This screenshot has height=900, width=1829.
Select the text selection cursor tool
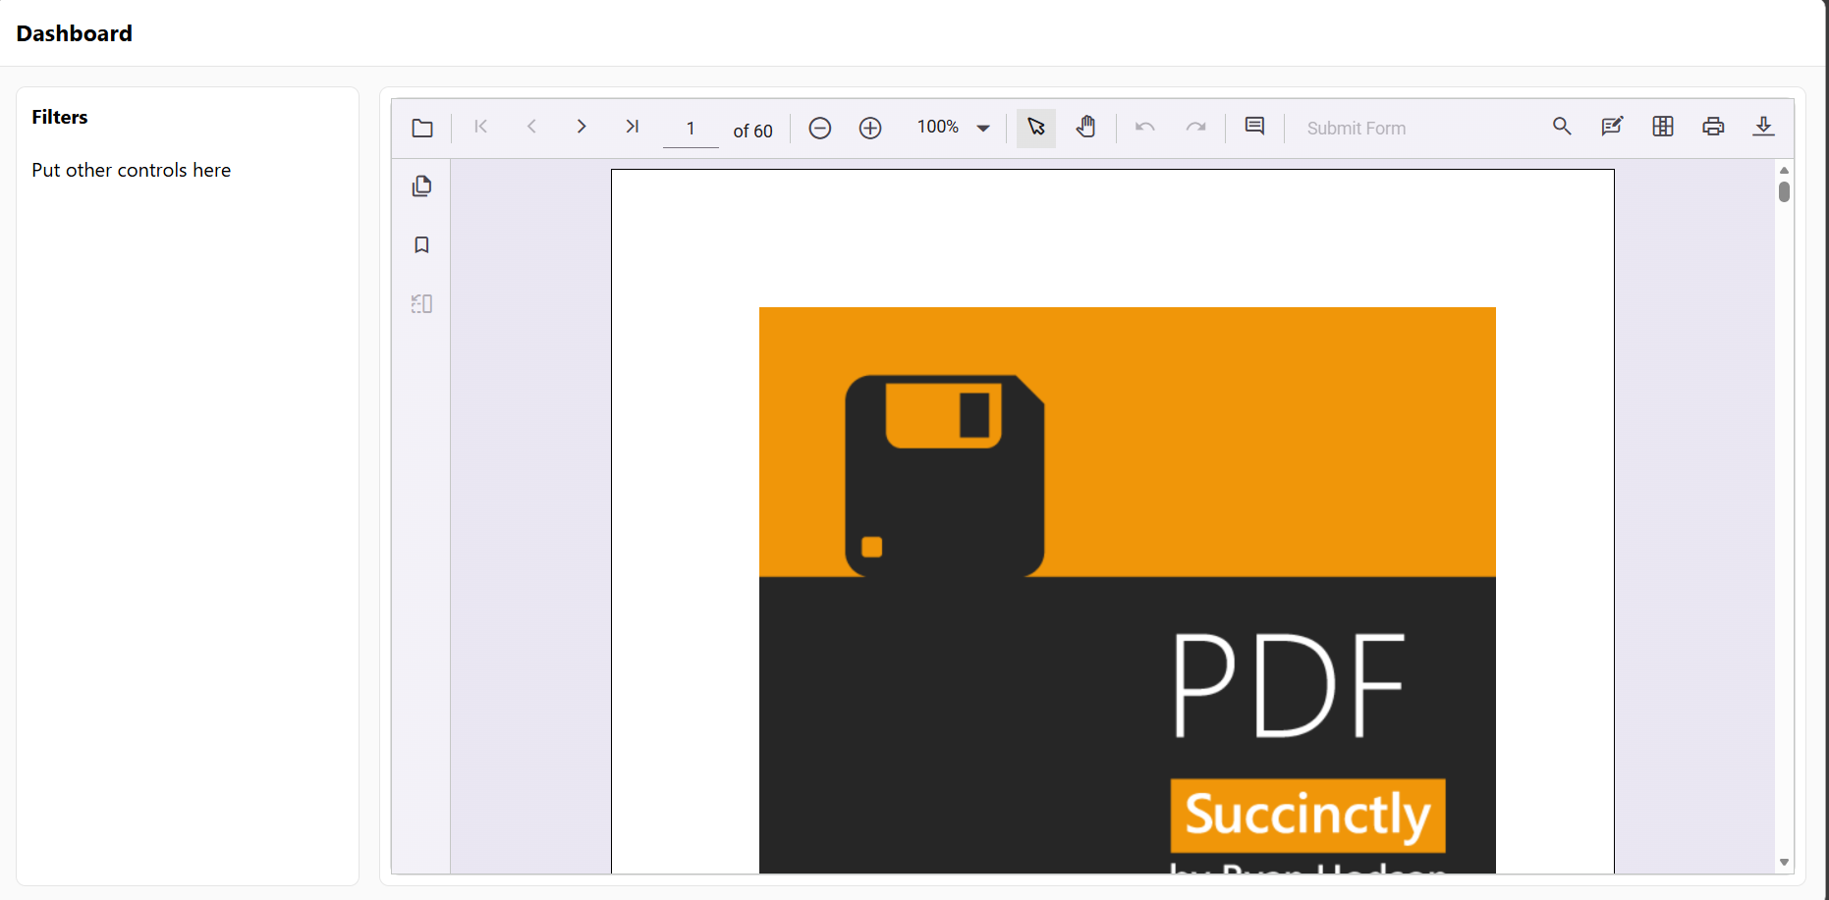click(x=1035, y=128)
